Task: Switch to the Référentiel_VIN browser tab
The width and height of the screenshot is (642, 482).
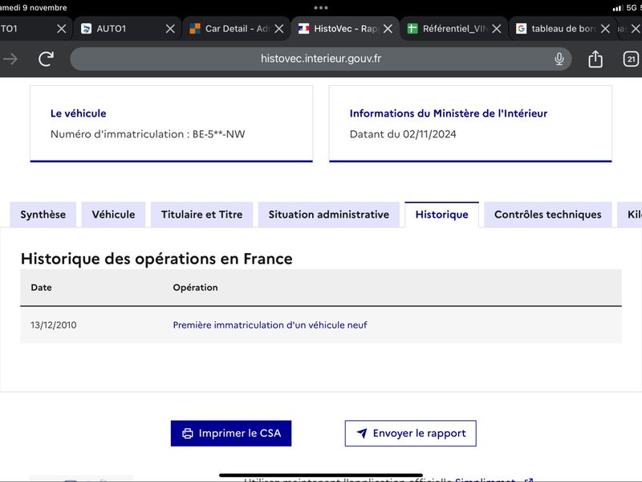Action: tap(453, 29)
